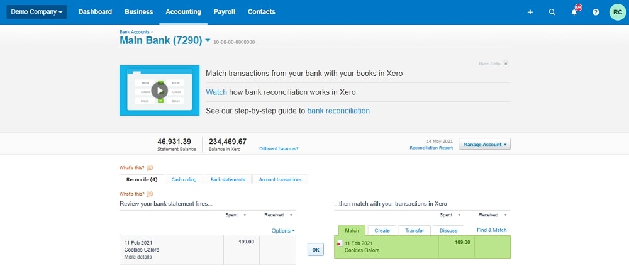Viewport: 629px width, 273px height.
Task: Click the What's this speech bubble above tabs
Action: click(x=150, y=168)
